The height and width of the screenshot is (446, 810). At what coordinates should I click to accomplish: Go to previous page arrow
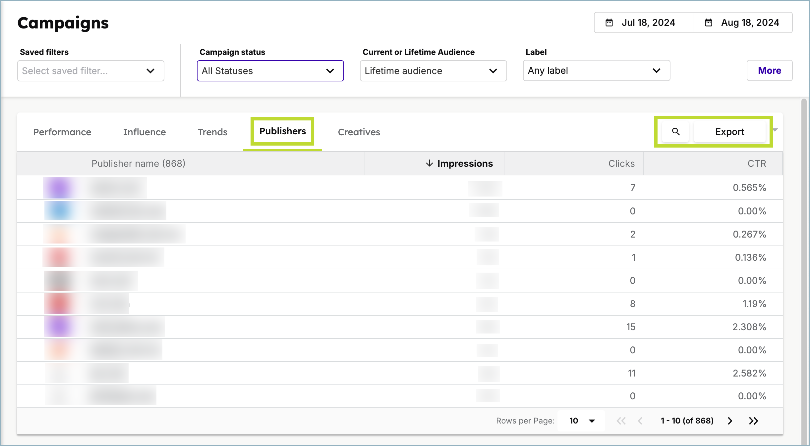(x=640, y=421)
